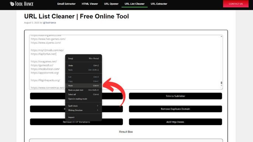Click the https://appstorrent.org/ line

[x=45, y=72]
